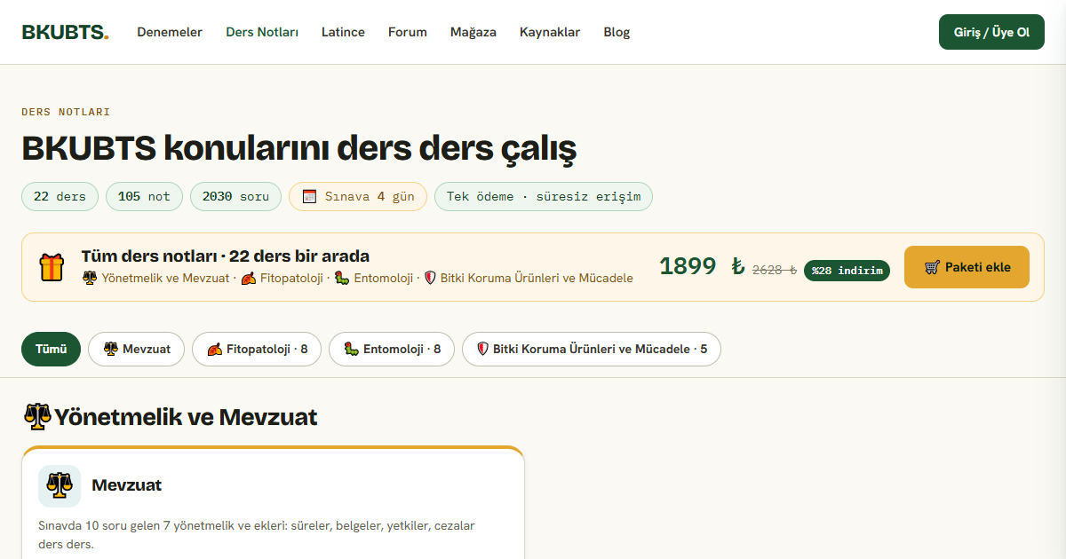Click the shield icon in Bitki Koruma filter chip
Screen dimensions: 1066x559
coord(483,350)
